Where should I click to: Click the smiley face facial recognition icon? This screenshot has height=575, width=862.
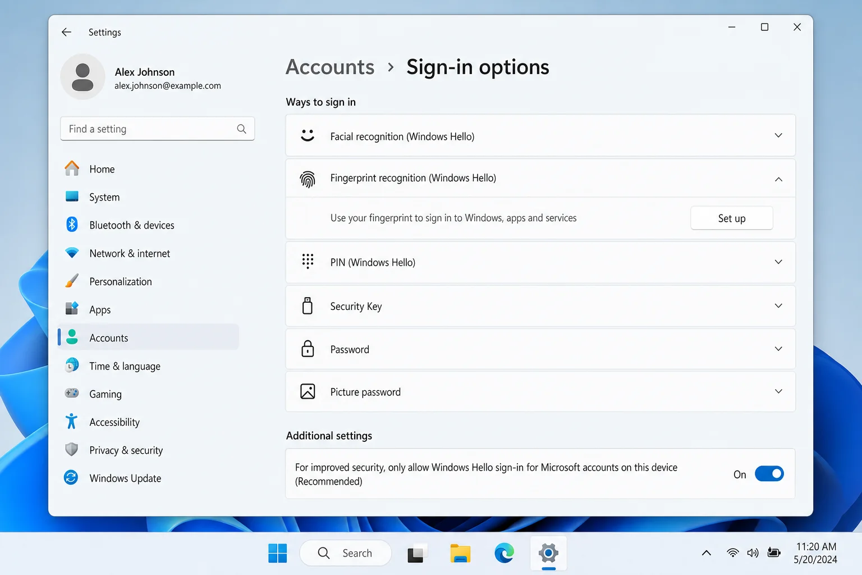(x=308, y=135)
